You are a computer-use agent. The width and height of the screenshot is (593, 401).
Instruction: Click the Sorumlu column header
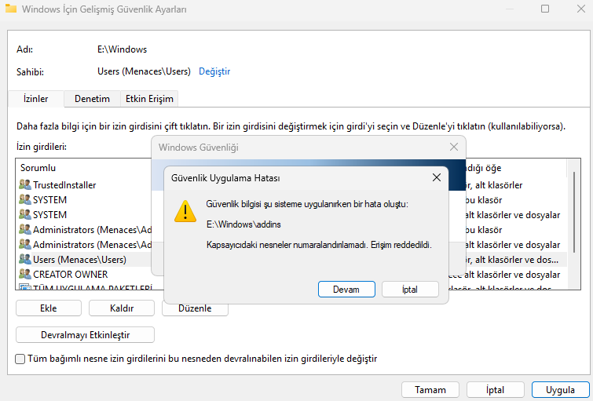pos(38,168)
